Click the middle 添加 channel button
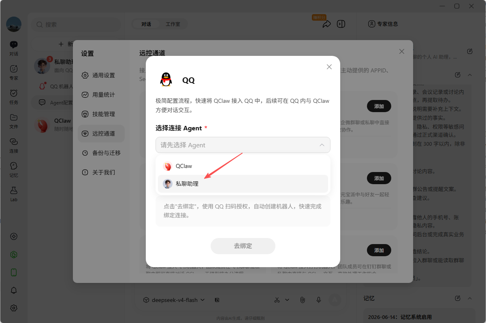486x323 pixels. pyautogui.click(x=379, y=178)
